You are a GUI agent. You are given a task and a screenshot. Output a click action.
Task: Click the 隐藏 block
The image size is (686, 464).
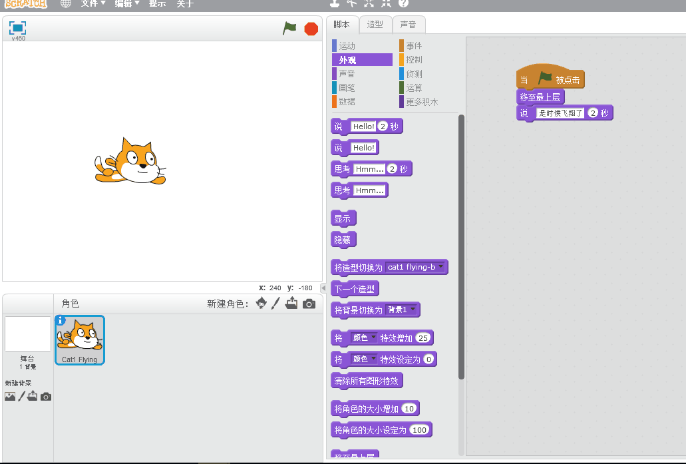[x=343, y=240]
